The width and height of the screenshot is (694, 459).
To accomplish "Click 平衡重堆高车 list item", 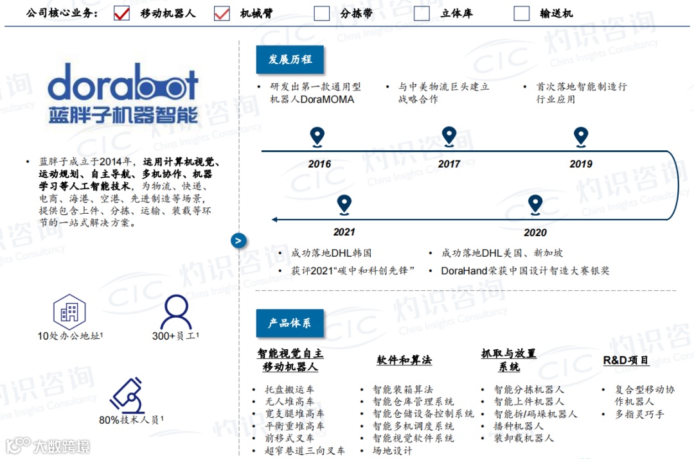I will click(295, 426).
